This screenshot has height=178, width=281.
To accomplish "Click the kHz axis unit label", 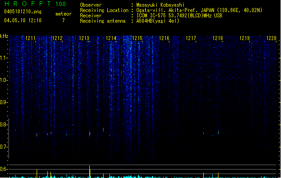I will (x=4, y=36).
